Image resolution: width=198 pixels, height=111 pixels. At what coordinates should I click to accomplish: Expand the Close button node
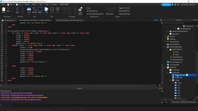coord(173,83)
